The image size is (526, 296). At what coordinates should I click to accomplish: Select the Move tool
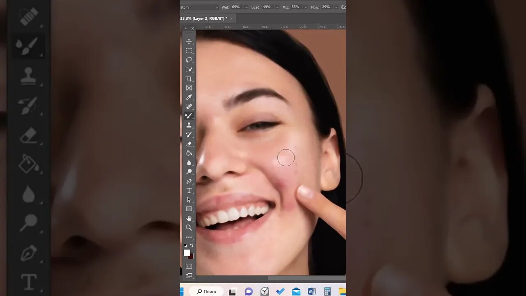(x=189, y=41)
